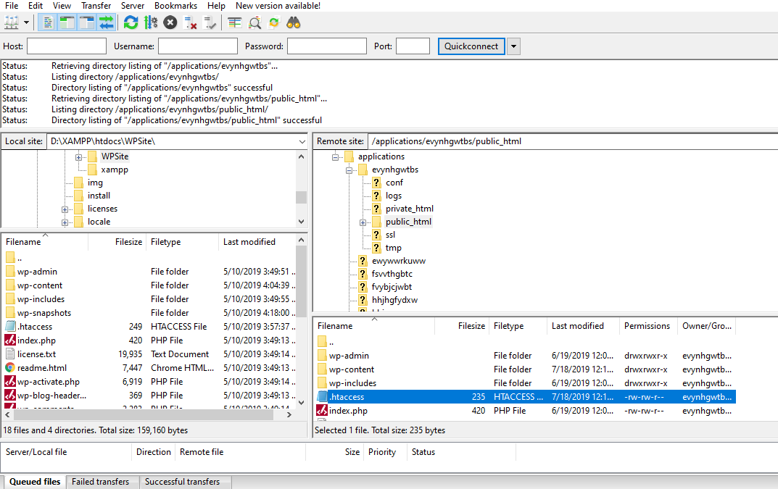The image size is (778, 489).
Task: Sort local files by Last modified column
Action: coord(249,242)
